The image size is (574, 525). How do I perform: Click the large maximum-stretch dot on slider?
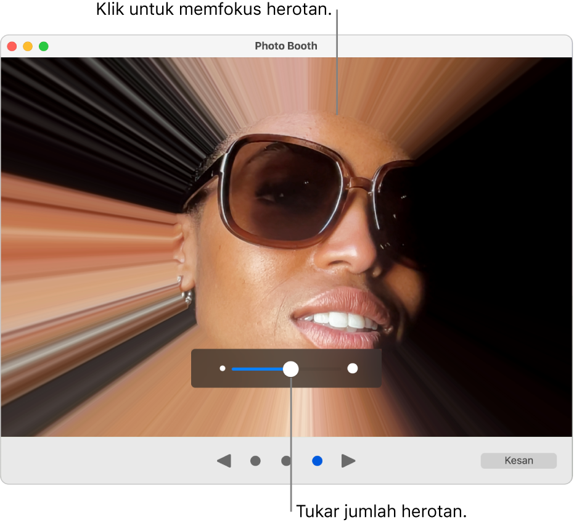353,368
